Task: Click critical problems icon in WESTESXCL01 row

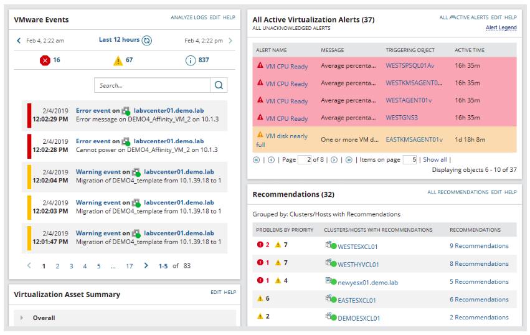Action: coord(260,245)
